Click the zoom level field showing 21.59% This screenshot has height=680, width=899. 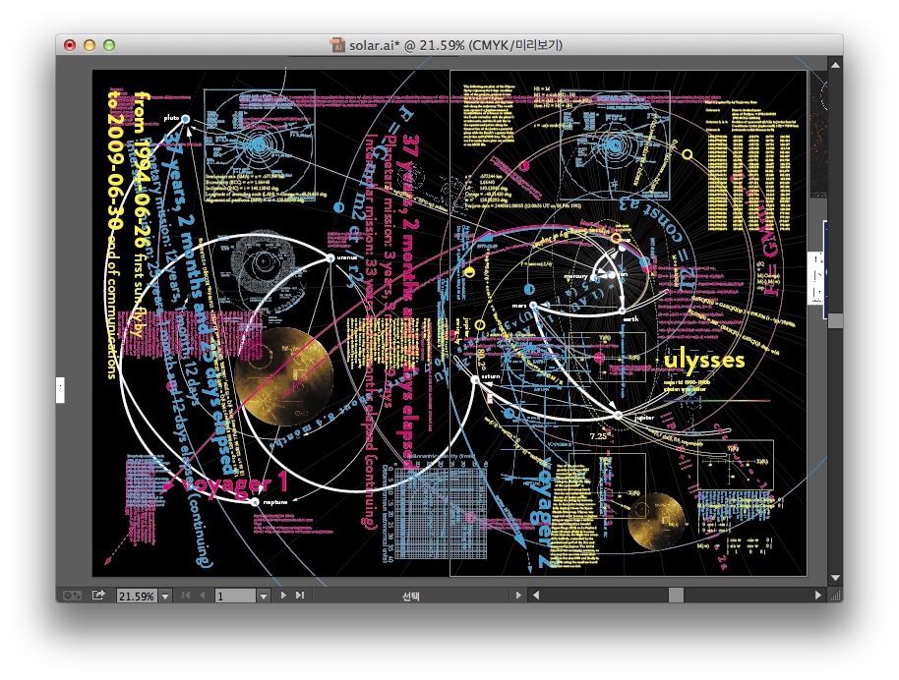(x=137, y=595)
